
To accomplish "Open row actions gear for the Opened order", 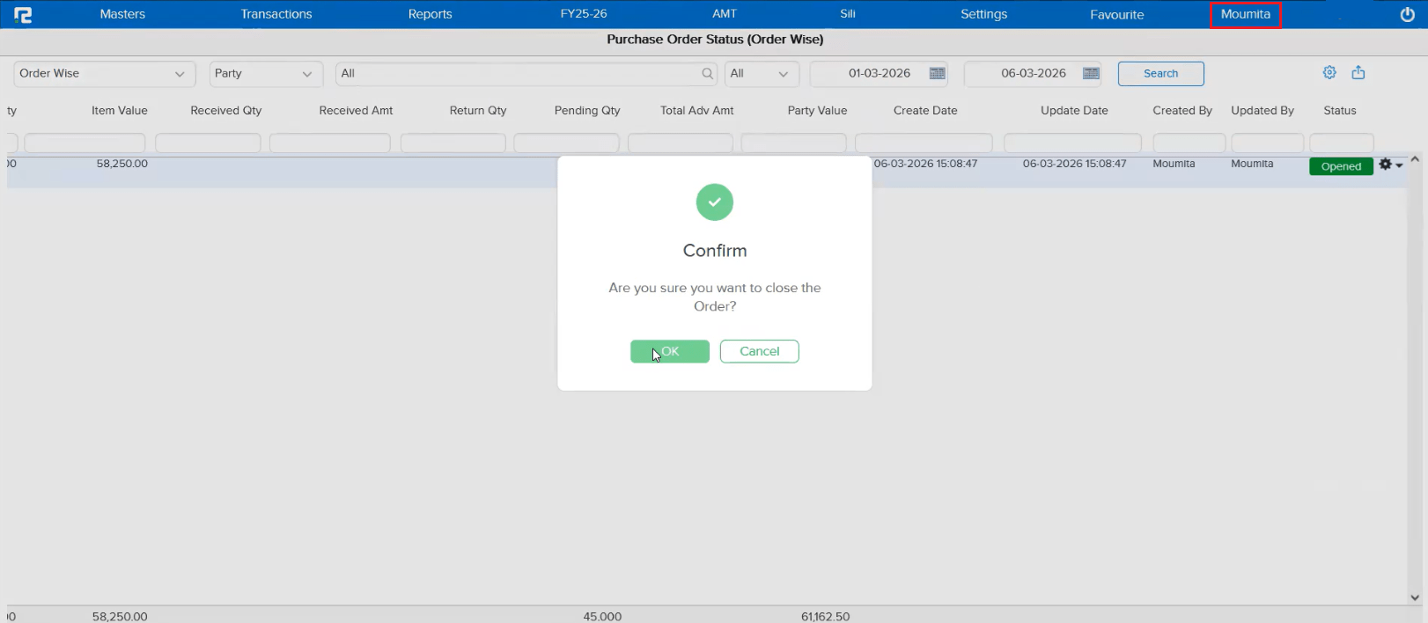I will 1390,165.
